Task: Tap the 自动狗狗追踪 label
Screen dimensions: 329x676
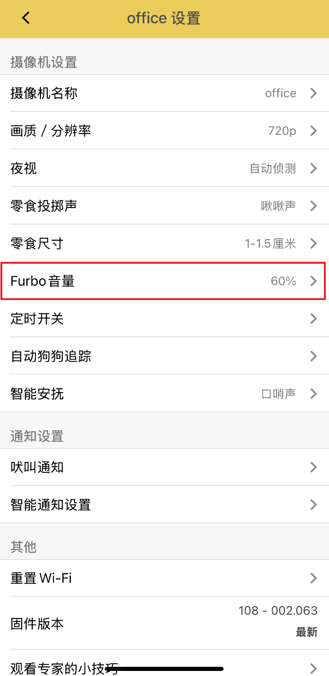Action: pos(51,356)
